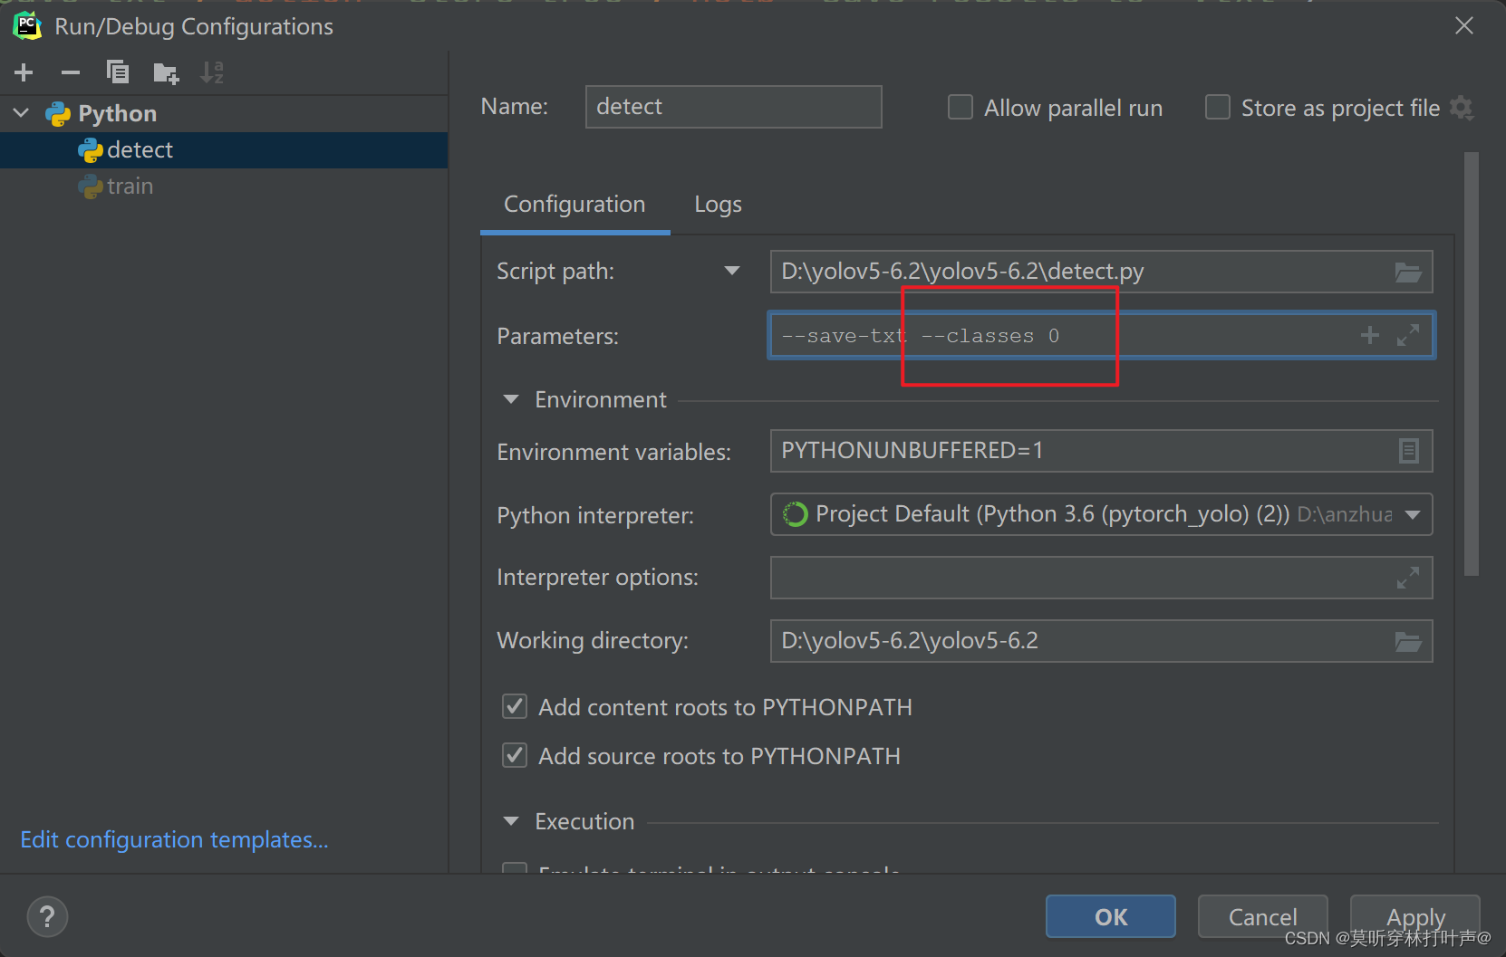
Task: Open the Python interpreter dropdown
Action: (1413, 514)
